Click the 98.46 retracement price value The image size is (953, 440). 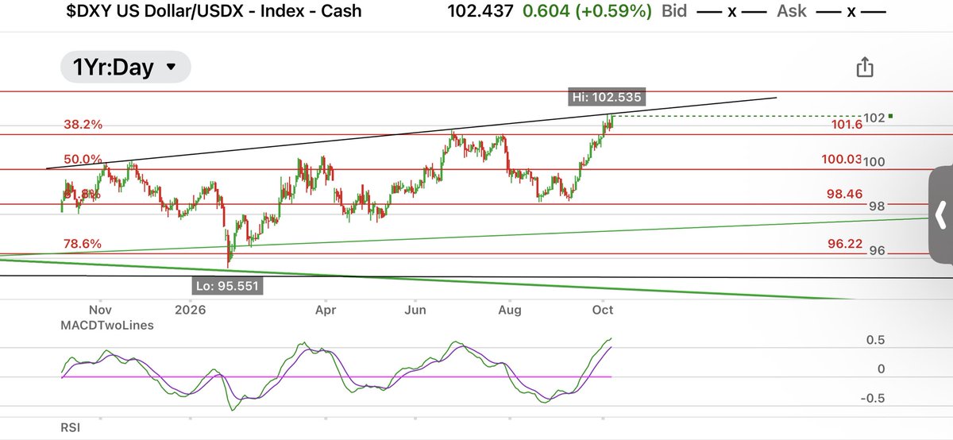click(x=845, y=193)
